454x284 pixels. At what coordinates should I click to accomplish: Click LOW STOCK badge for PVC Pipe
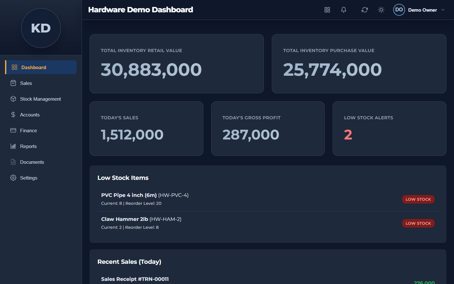tap(418, 199)
